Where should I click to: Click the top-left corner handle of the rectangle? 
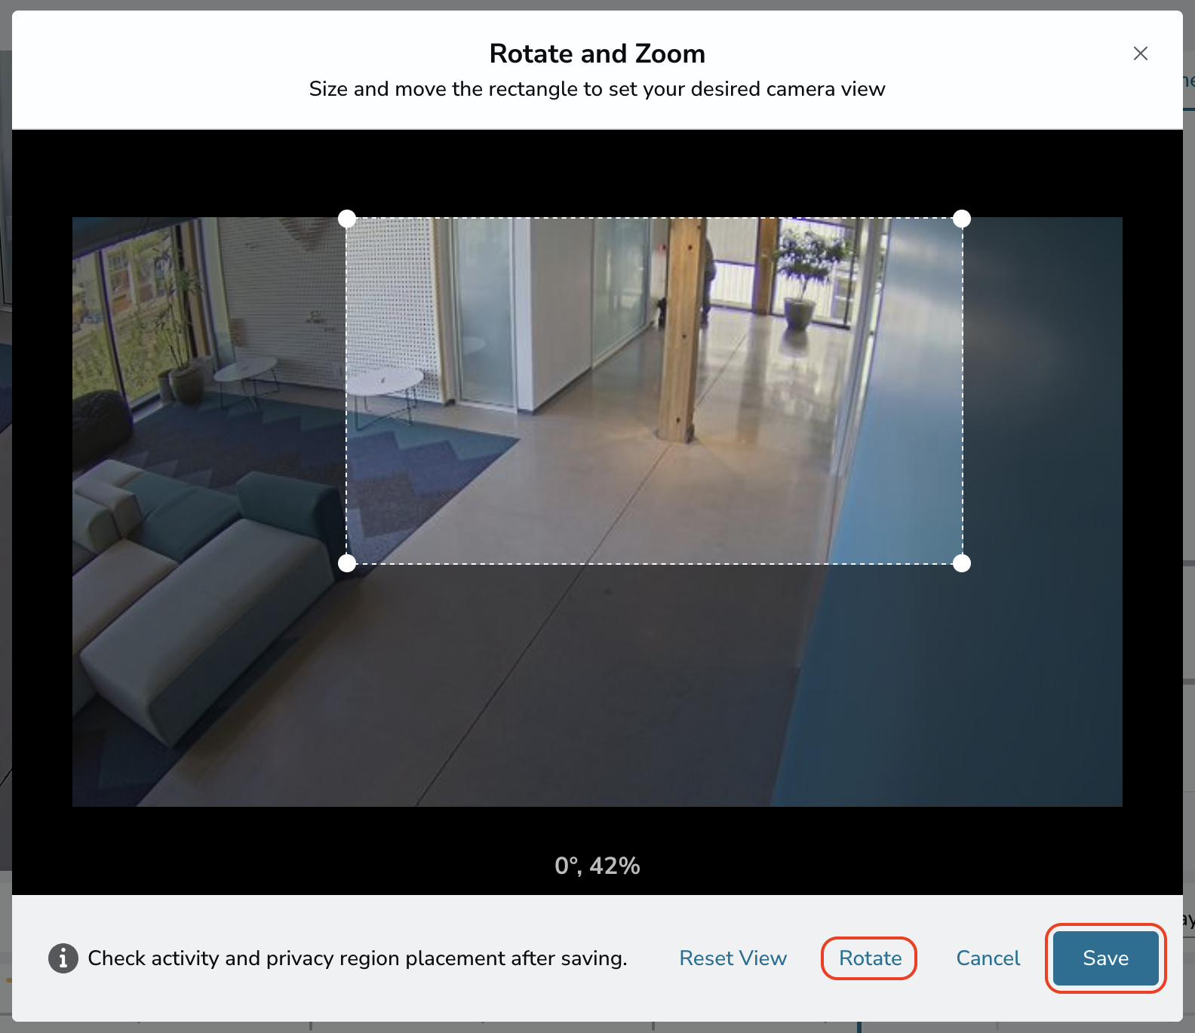click(347, 219)
